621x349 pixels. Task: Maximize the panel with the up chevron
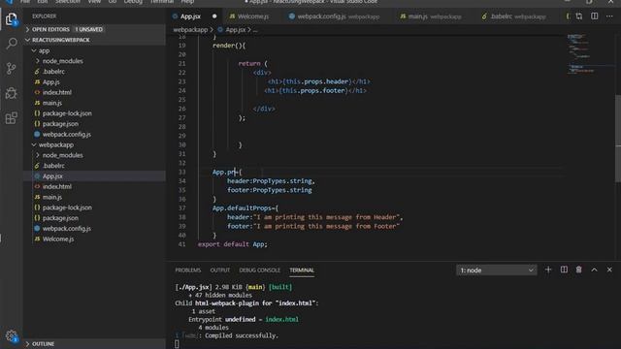[594, 270]
